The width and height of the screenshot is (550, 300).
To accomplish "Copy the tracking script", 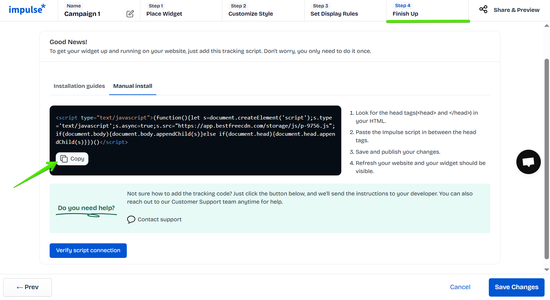I will [x=72, y=159].
